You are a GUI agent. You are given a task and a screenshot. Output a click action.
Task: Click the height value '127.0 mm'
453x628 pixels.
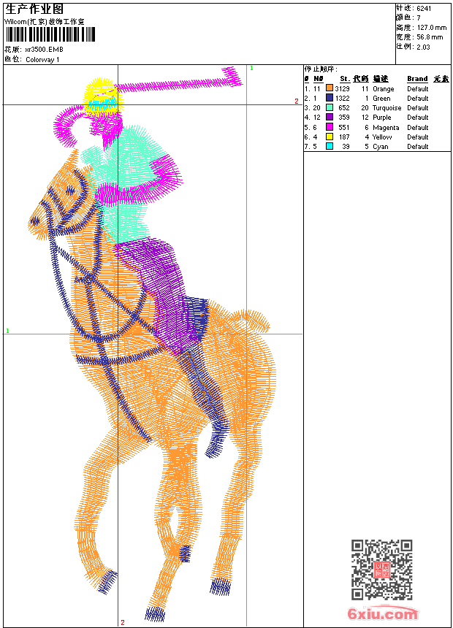click(432, 28)
